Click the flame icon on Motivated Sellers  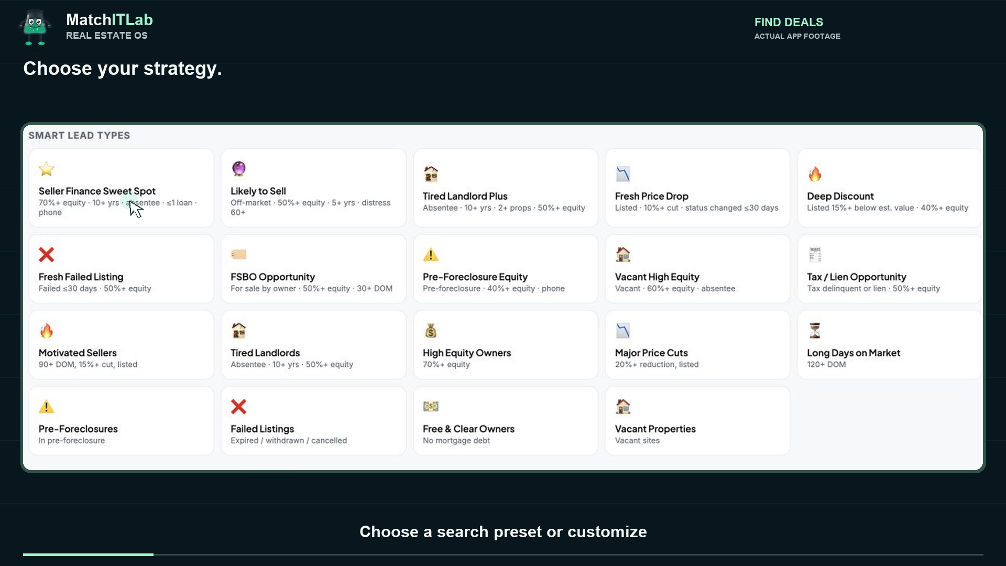pos(47,331)
